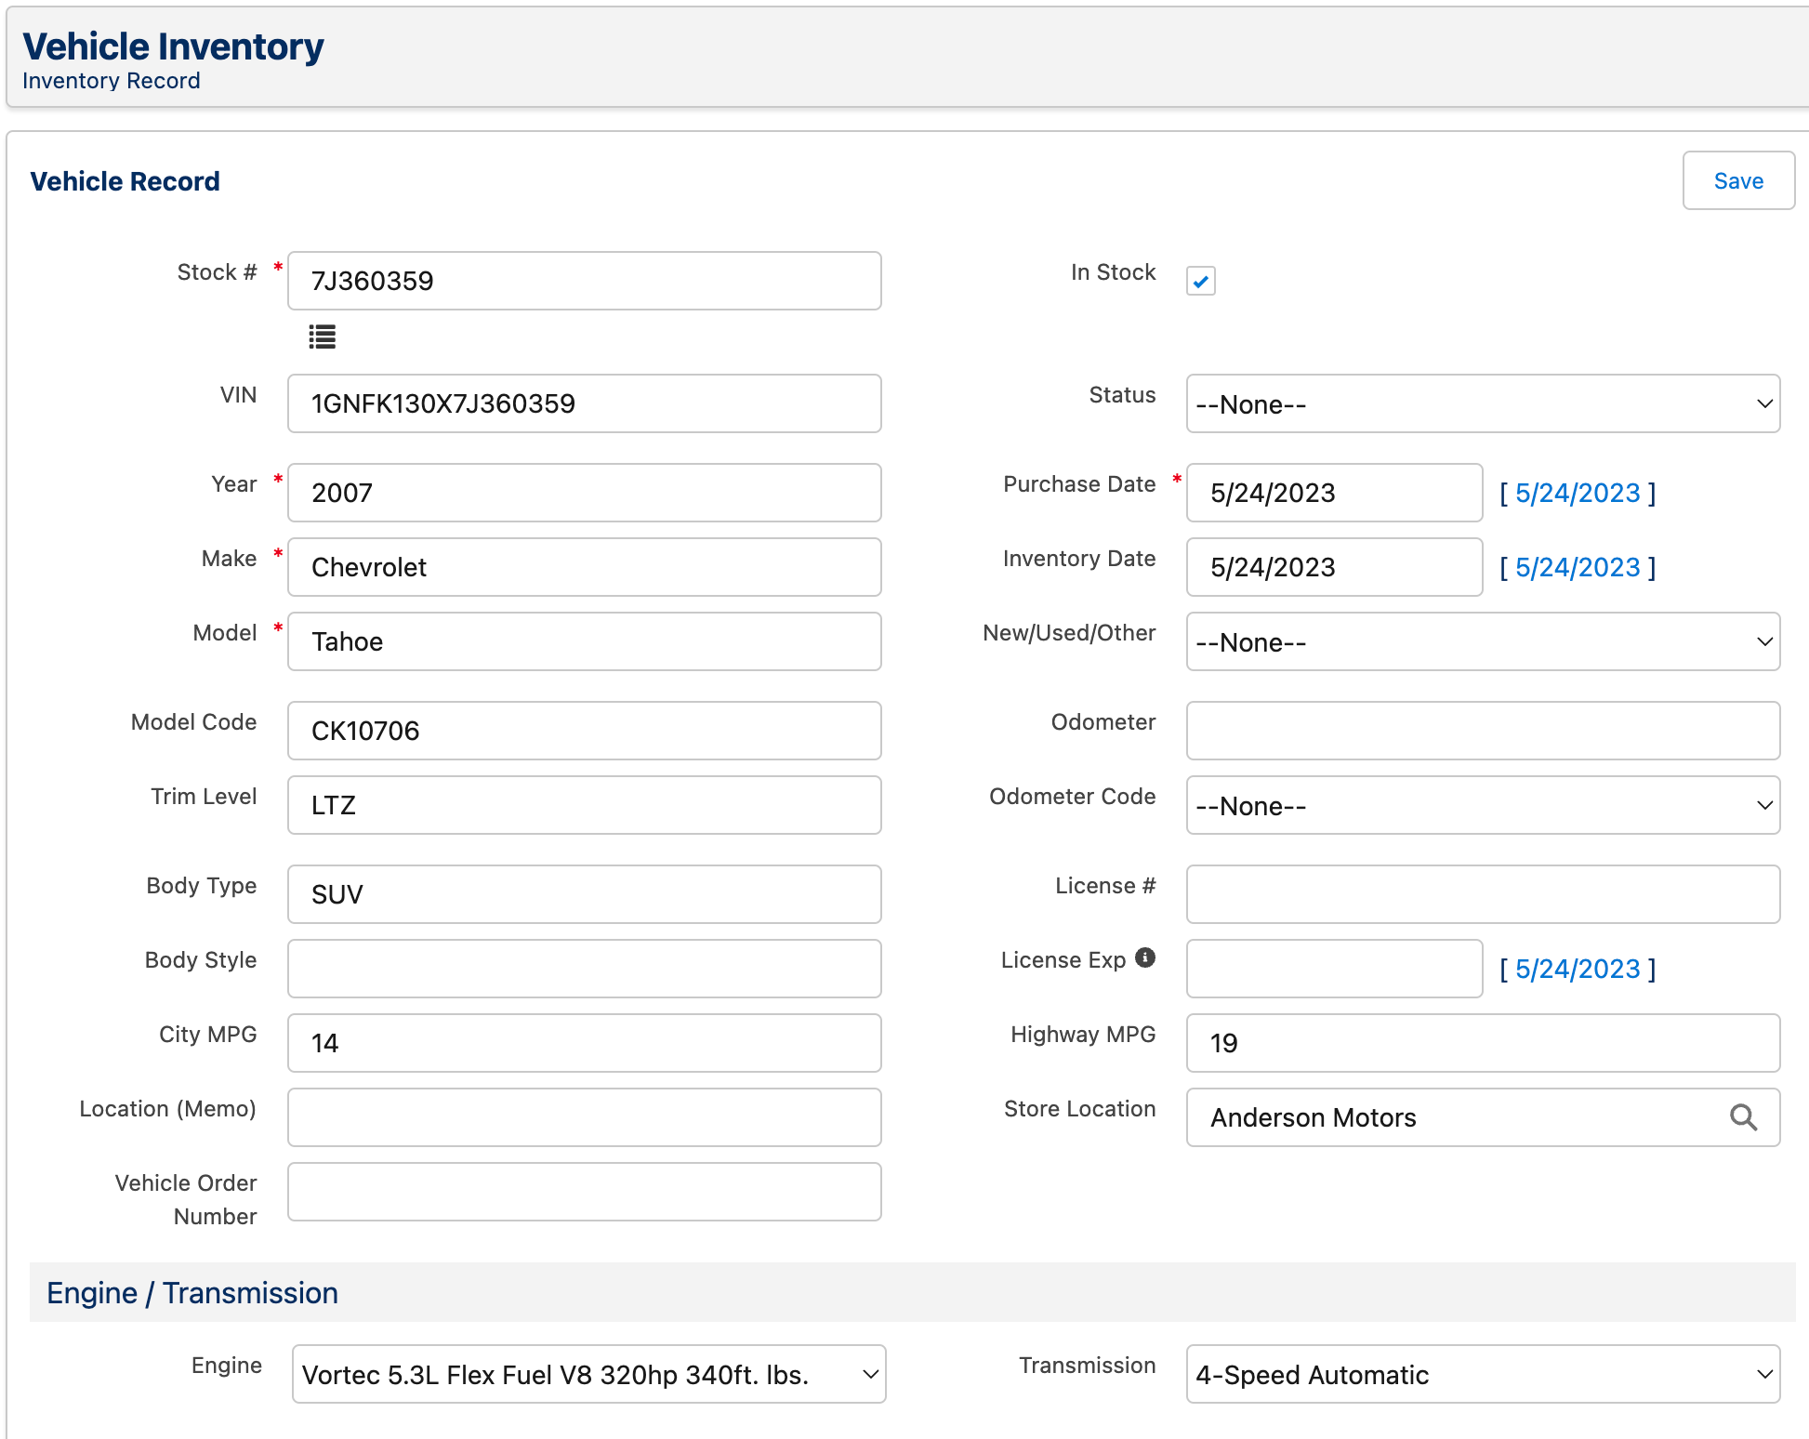Focus the City MPG field

click(x=585, y=1043)
